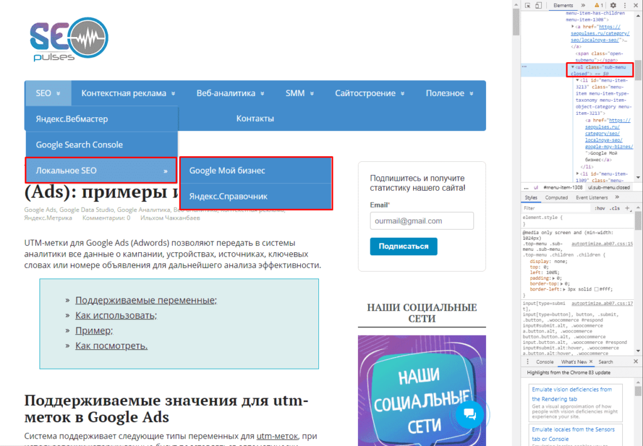
Task: Open autoptimize css:17 source link
Action: pos(602,304)
